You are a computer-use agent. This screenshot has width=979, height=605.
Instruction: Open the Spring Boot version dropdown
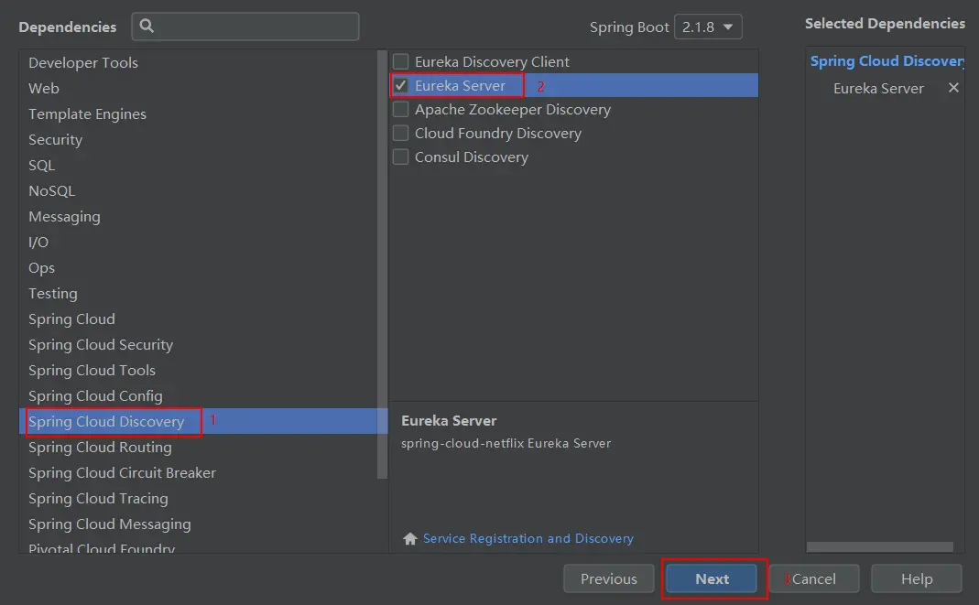tap(708, 27)
